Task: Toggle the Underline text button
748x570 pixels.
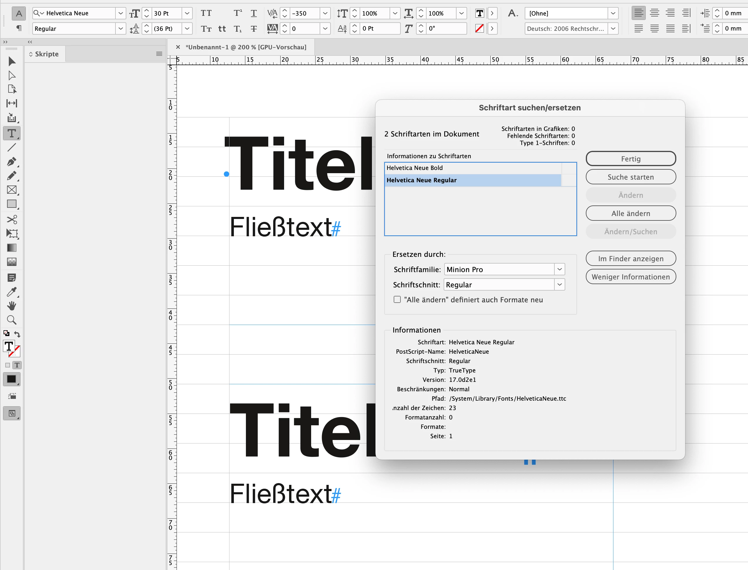Action: tap(254, 13)
